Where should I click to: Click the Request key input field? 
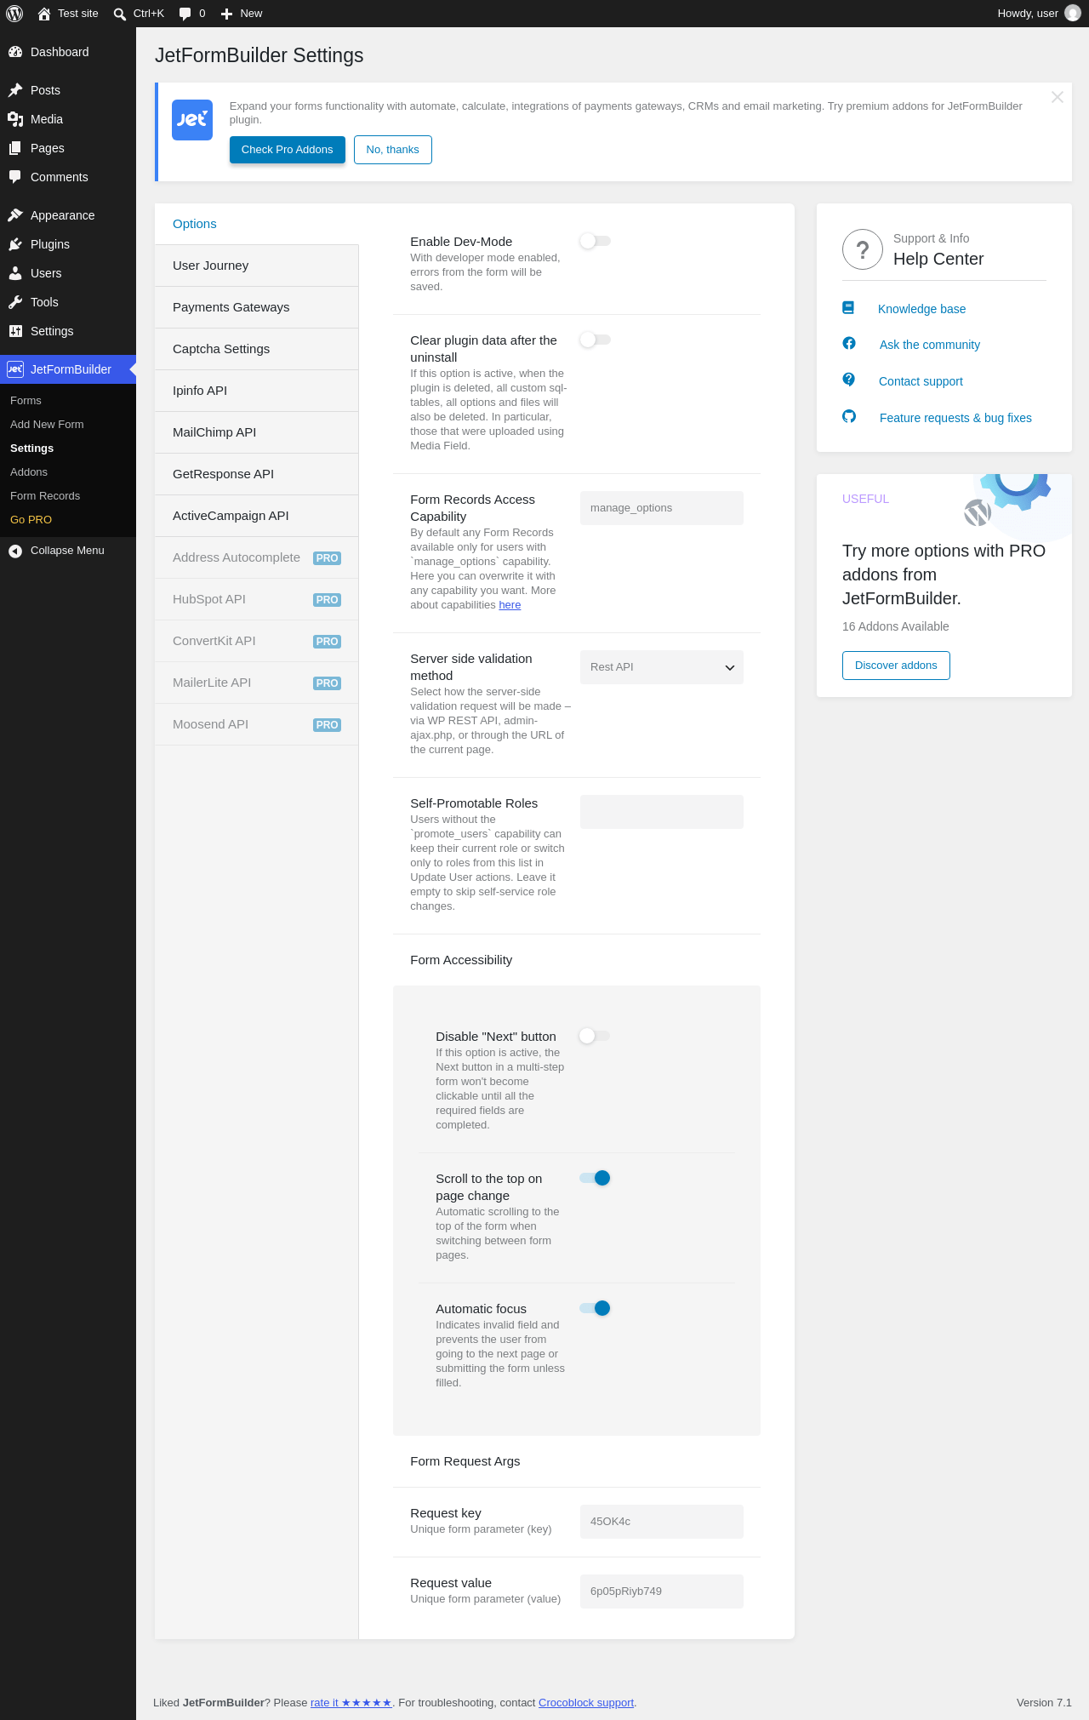(x=662, y=1522)
